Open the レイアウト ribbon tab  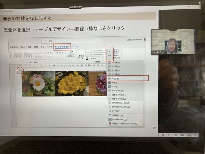click(76, 47)
